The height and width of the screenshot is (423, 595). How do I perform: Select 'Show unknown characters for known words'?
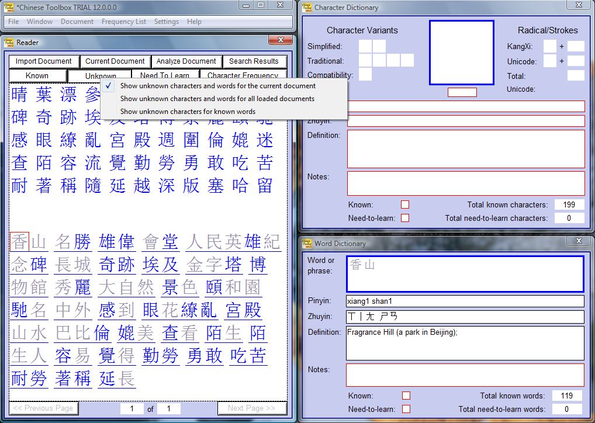click(x=188, y=112)
